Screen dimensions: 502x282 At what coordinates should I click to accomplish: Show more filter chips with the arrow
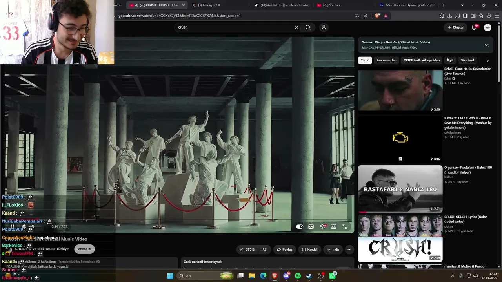tap(487, 61)
